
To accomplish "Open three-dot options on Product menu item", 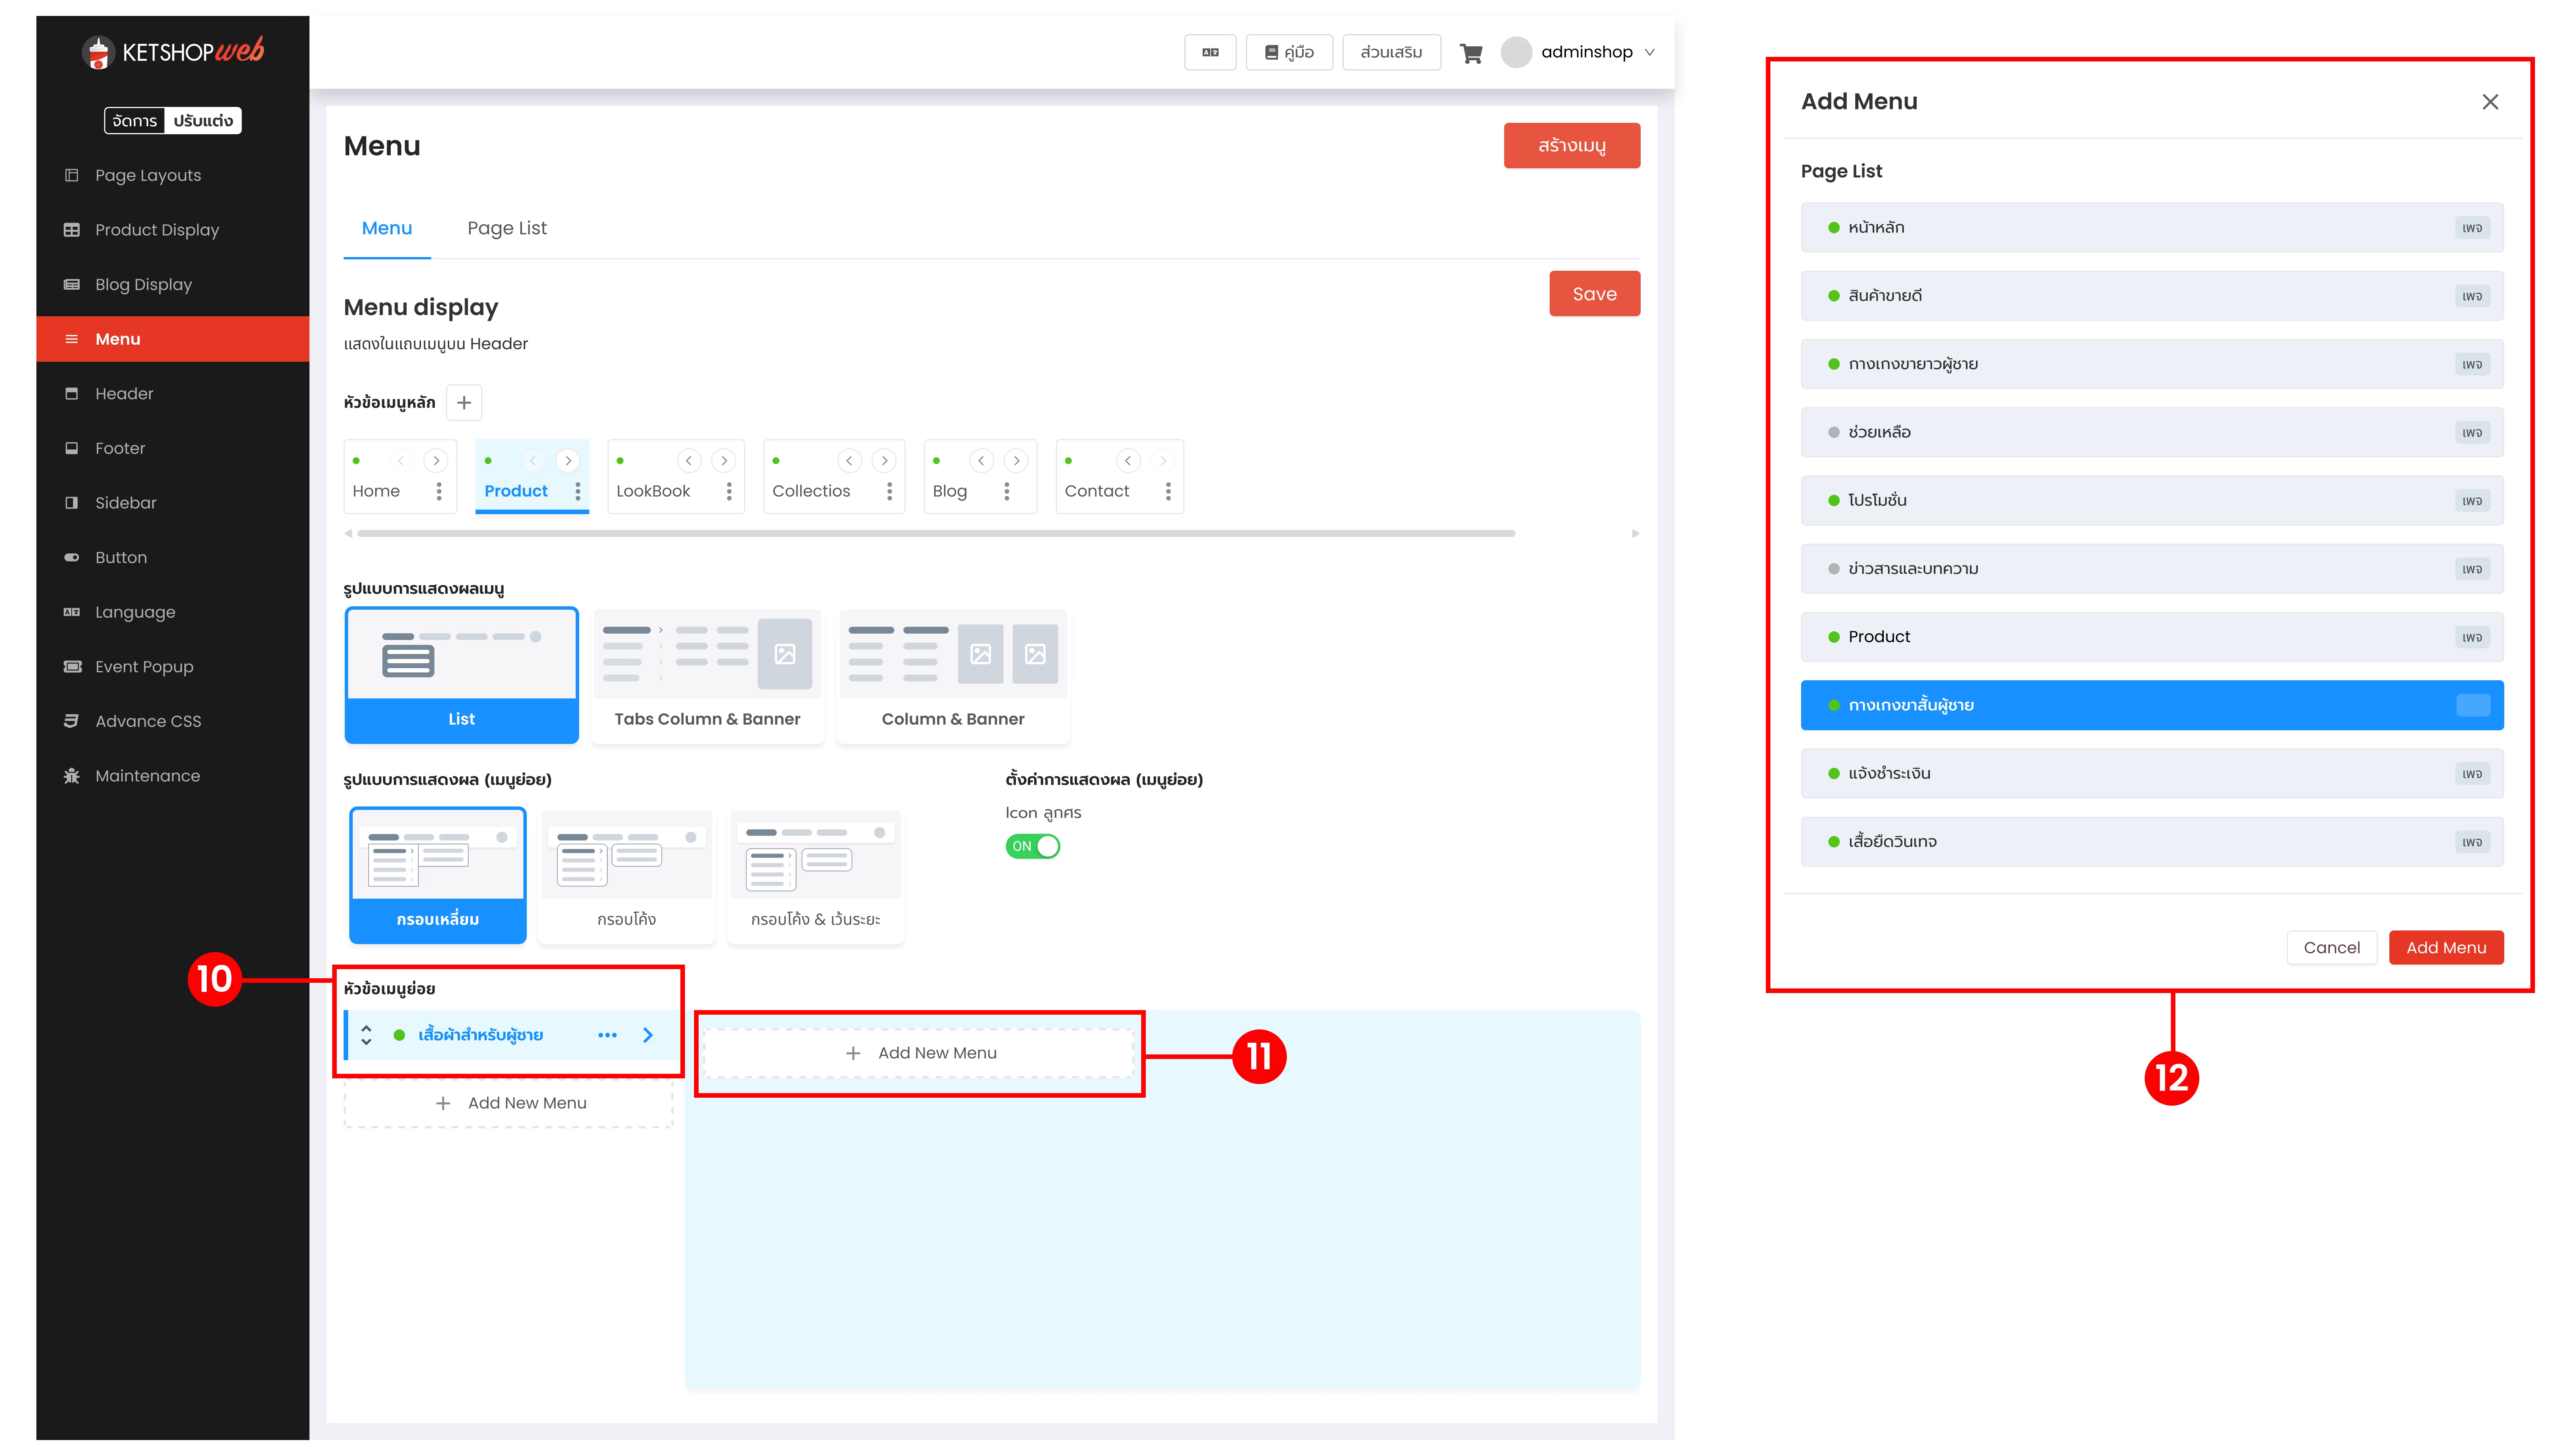I will coord(578,491).
